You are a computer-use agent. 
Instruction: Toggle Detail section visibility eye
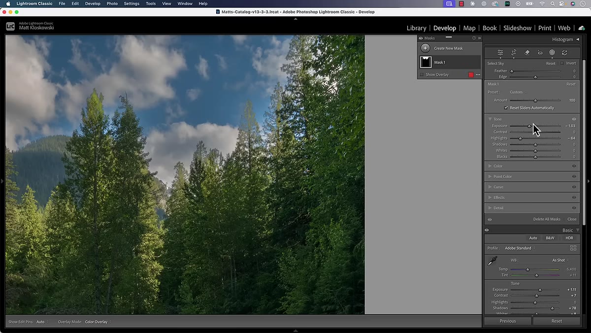click(x=574, y=208)
